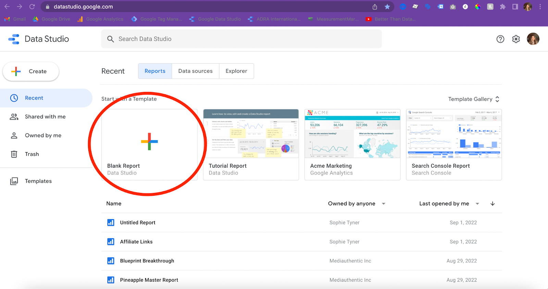Open the Chrome three-dot menu

[x=540, y=7]
